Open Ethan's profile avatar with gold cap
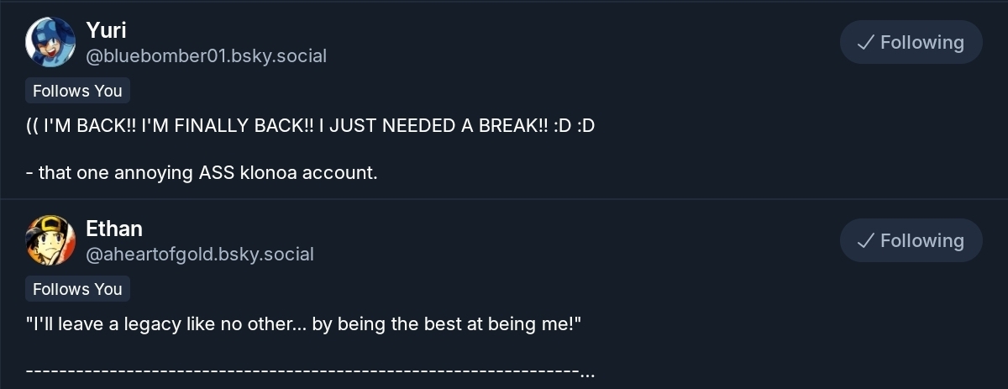Screen dimensions: 1008x389 (50, 240)
